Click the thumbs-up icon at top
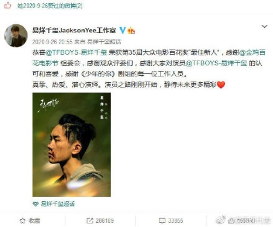 click(x=8, y=6)
